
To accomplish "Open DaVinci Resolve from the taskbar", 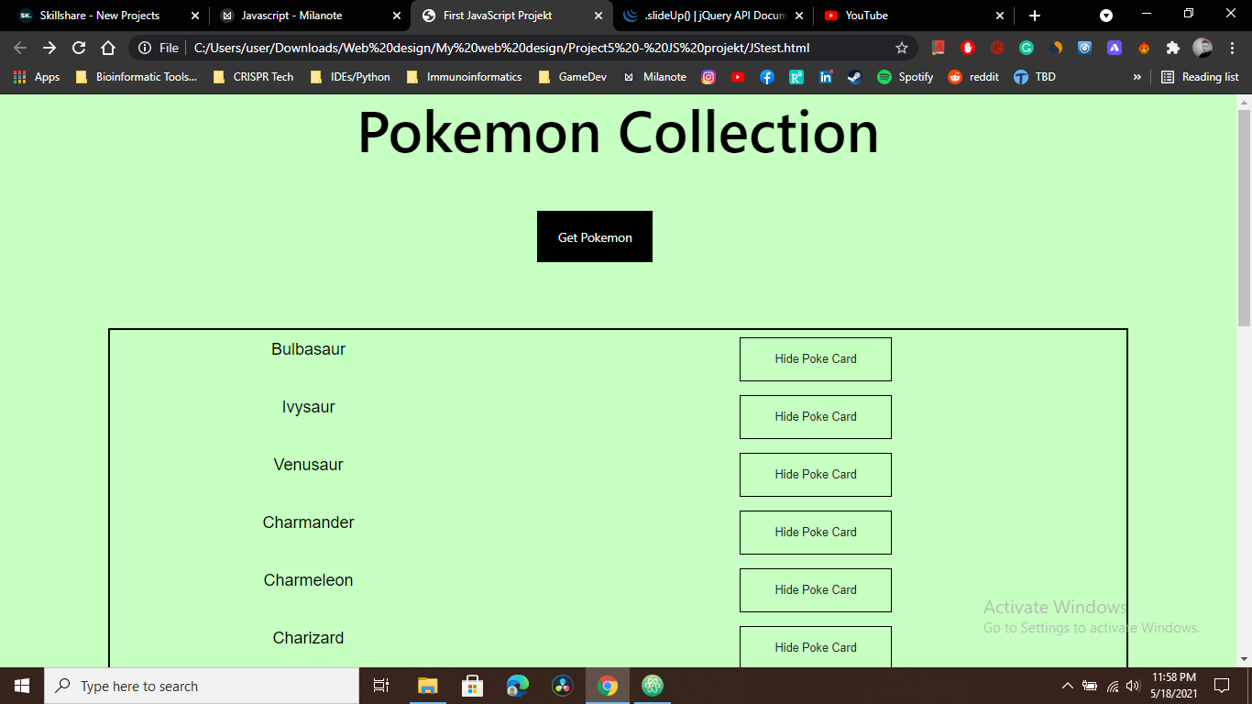I will tap(563, 686).
